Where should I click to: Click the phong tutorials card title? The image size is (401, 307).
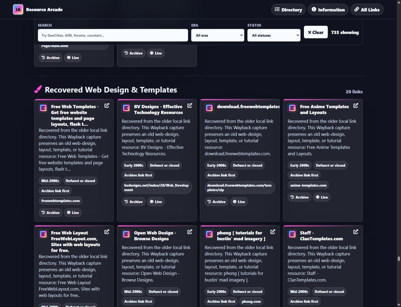tap(241, 236)
